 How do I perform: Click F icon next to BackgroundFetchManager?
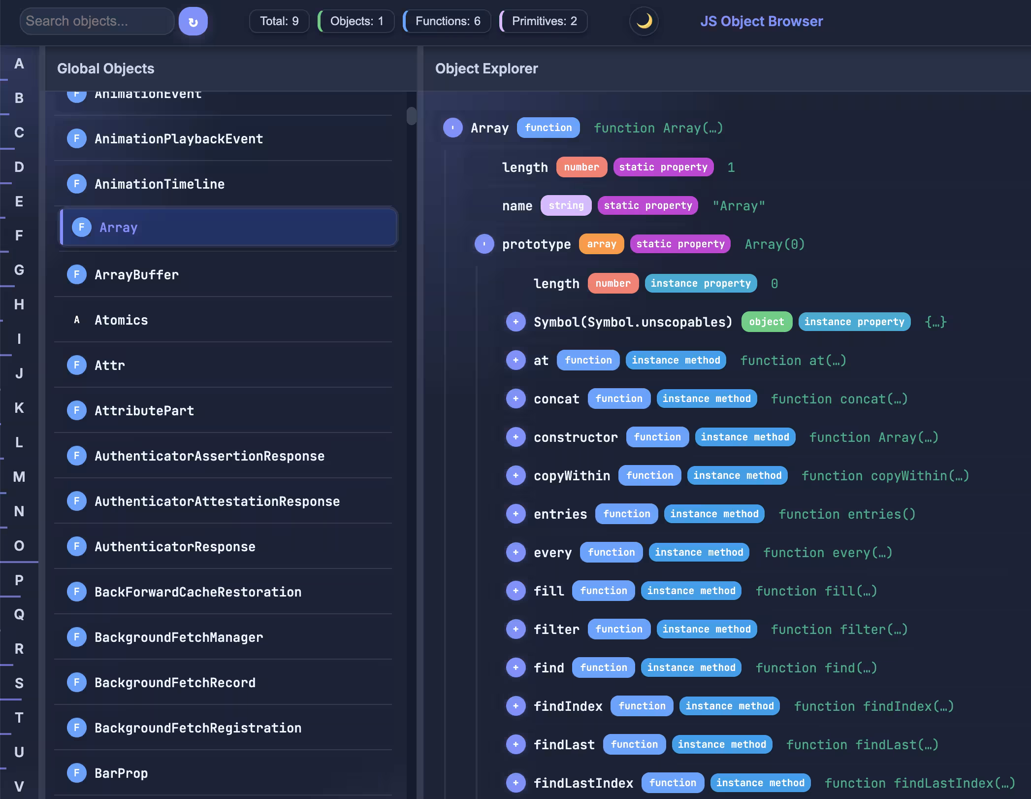coord(76,637)
